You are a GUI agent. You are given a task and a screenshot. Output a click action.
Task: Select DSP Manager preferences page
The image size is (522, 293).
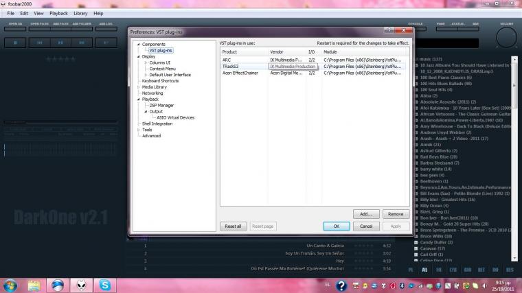tap(161, 106)
